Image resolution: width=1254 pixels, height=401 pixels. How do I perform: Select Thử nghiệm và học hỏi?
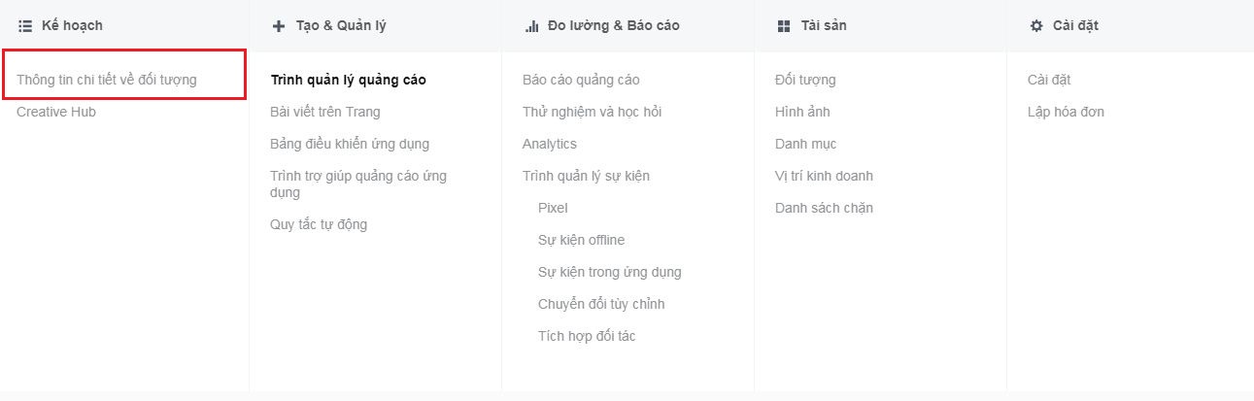(592, 112)
